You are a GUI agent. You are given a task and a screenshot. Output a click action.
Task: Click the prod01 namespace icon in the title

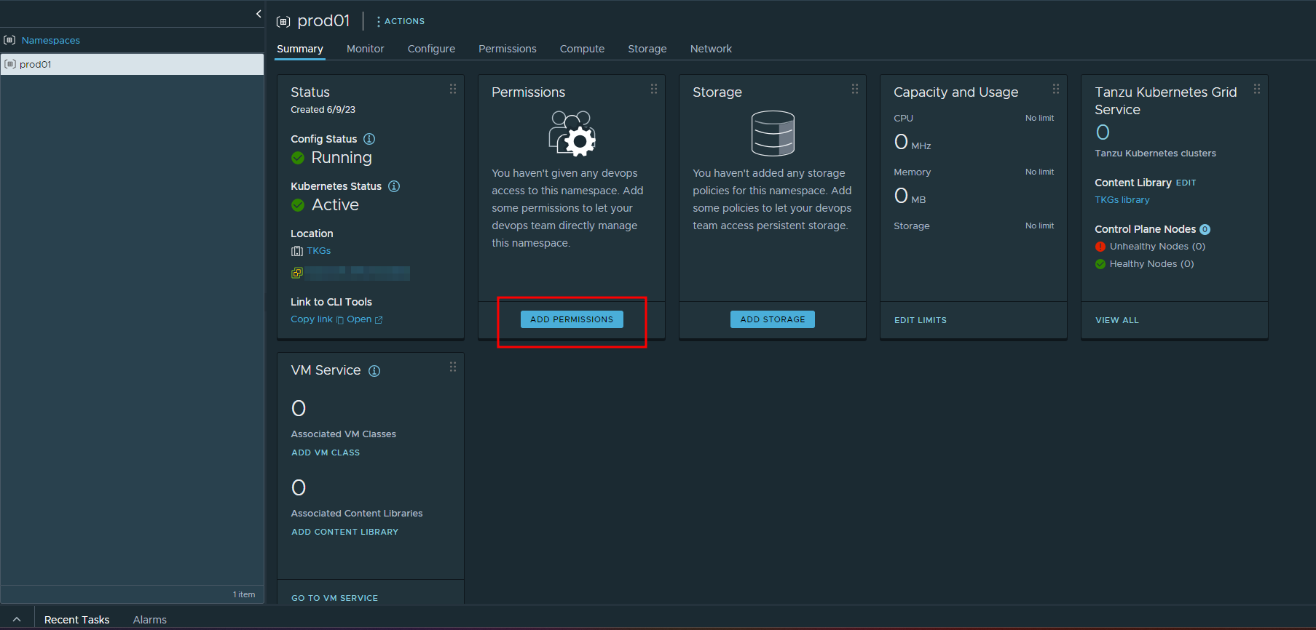click(x=283, y=22)
